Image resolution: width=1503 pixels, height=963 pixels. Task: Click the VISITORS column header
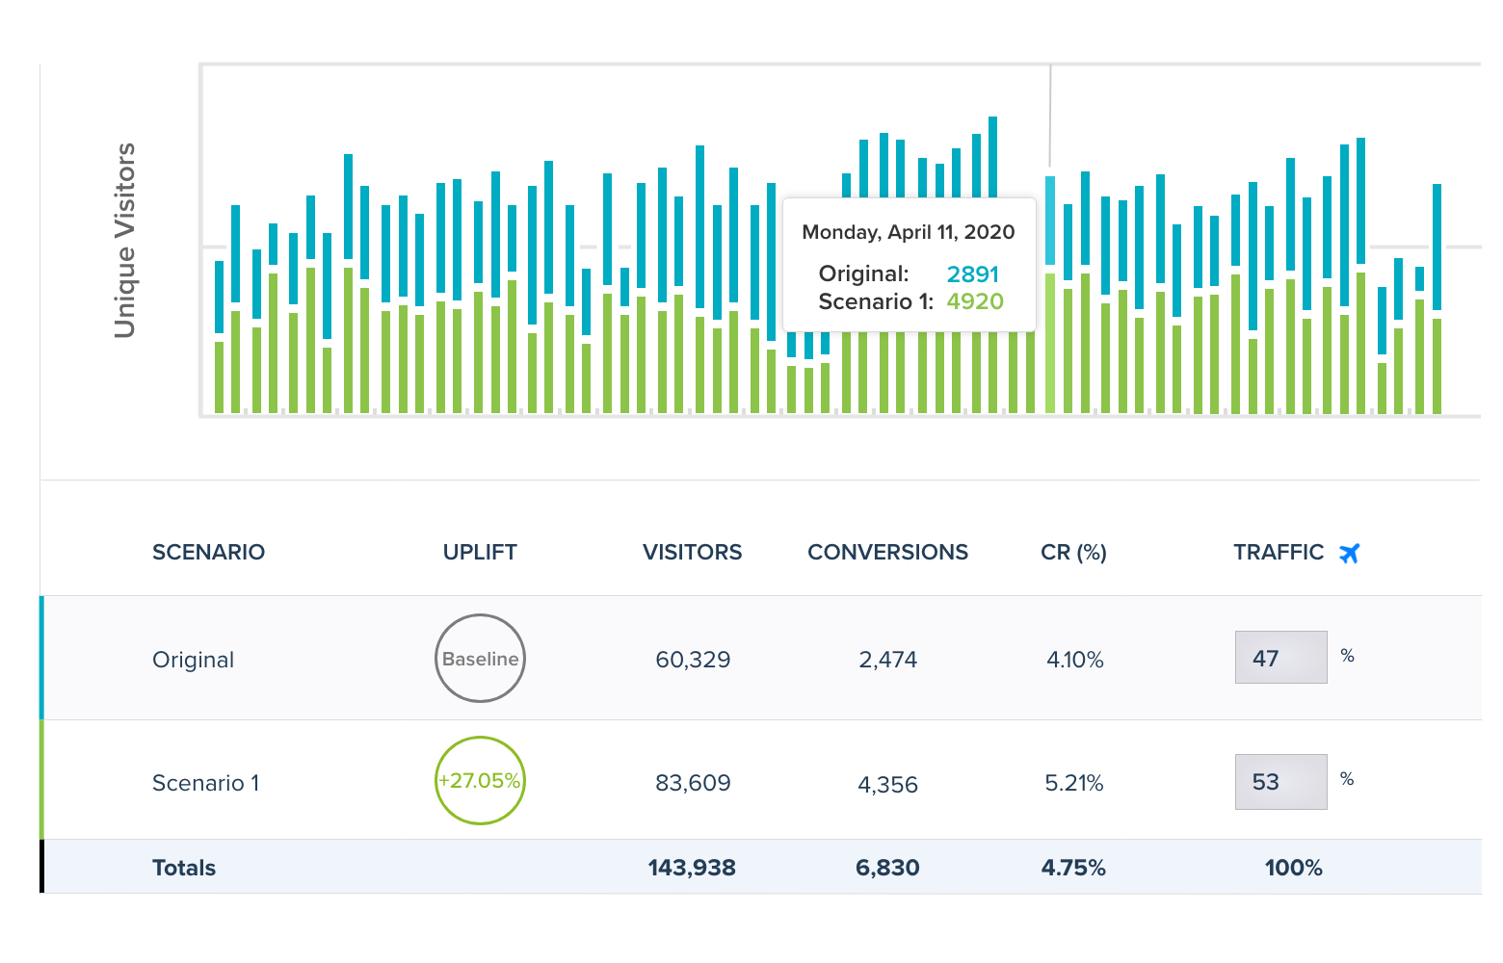tap(692, 552)
